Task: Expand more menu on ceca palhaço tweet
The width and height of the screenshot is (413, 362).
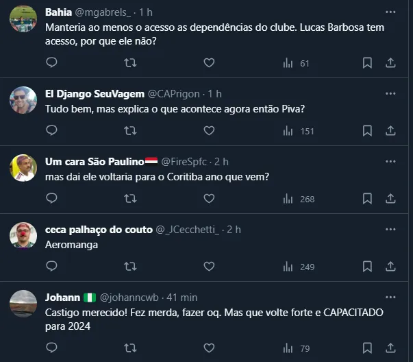Action: pos(390,230)
